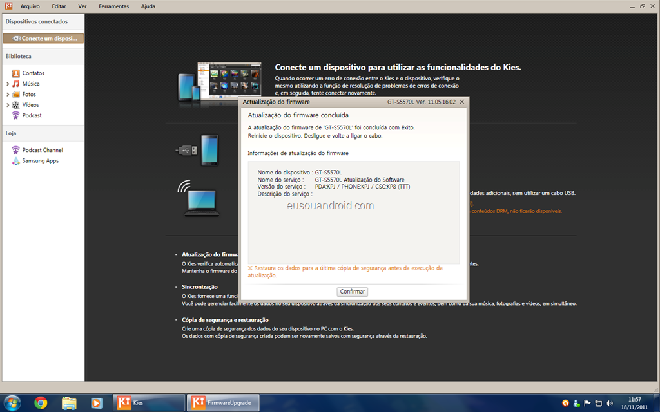Click the USB cable phone connection icon
Image resolution: width=660 pixels, height=412 pixels.
pos(198,149)
